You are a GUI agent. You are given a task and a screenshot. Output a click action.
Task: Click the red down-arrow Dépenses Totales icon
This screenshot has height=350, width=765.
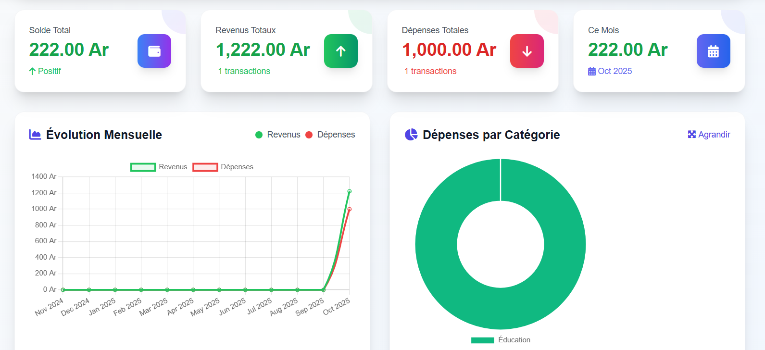(527, 51)
